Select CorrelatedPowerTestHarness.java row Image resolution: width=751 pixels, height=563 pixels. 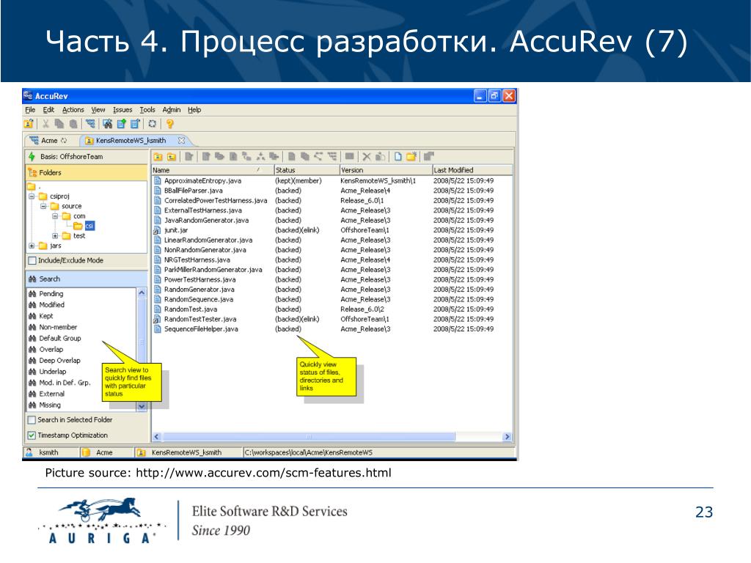(x=332, y=201)
